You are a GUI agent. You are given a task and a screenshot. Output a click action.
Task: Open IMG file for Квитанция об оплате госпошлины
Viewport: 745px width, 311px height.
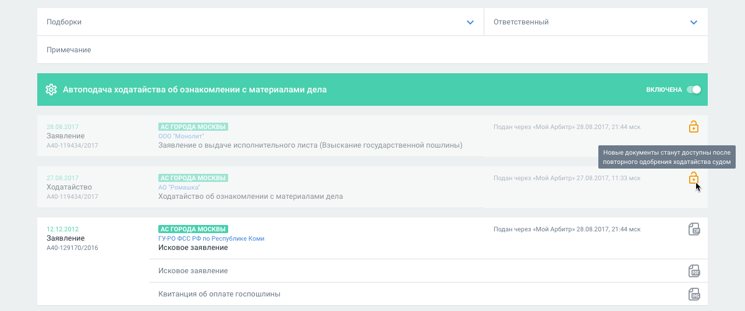pyautogui.click(x=694, y=294)
